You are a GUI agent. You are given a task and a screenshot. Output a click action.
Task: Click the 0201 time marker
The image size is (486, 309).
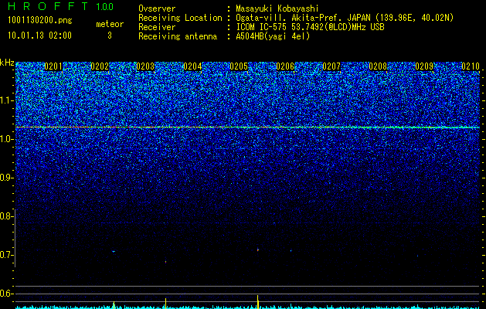coord(53,66)
